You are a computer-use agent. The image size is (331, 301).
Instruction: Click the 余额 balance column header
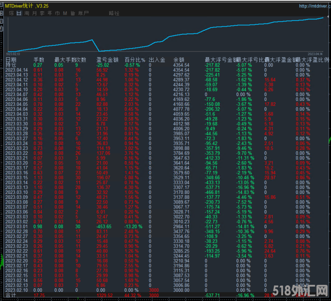tap(178, 60)
